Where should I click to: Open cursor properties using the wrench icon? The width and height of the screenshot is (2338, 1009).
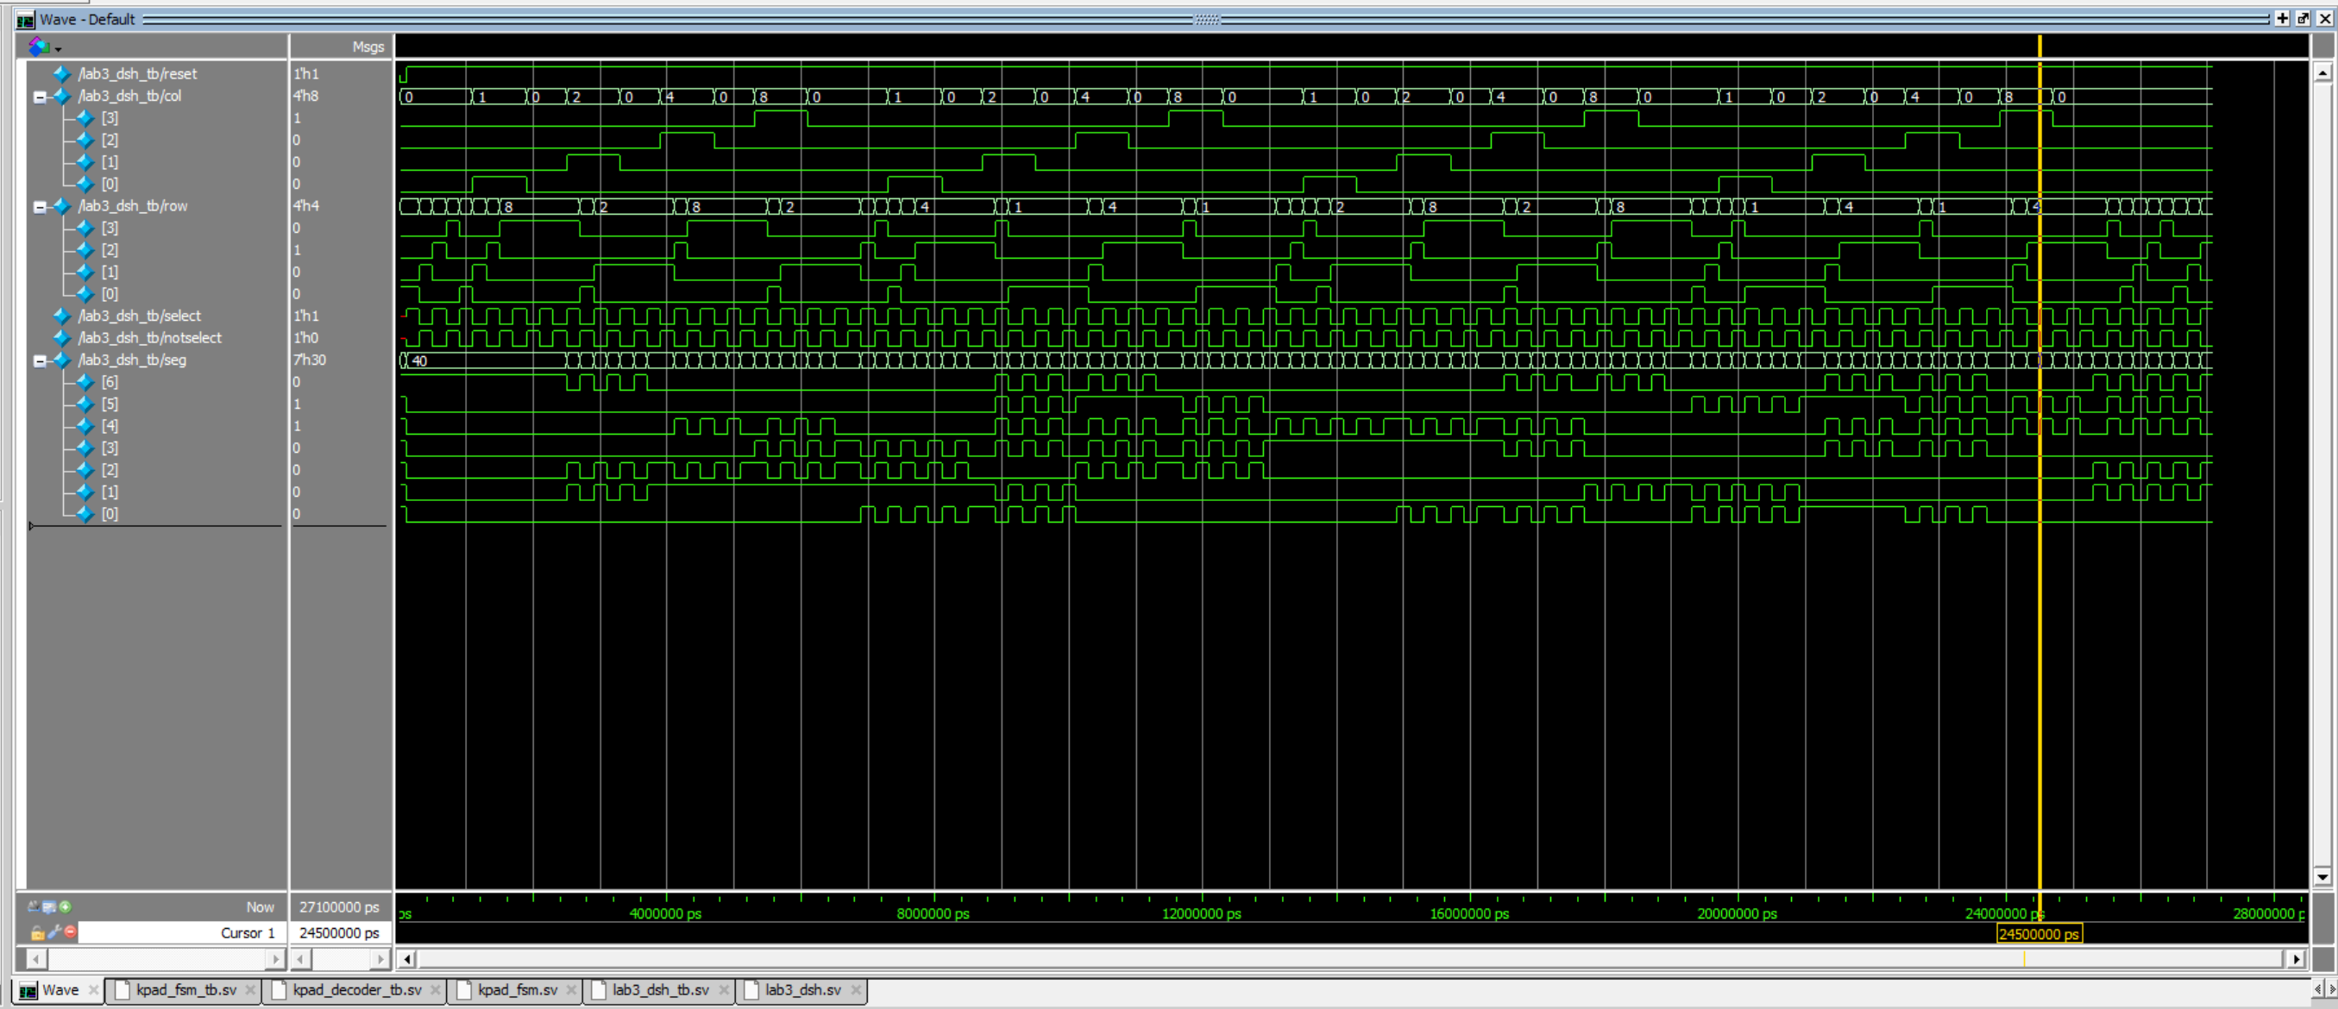(x=54, y=933)
